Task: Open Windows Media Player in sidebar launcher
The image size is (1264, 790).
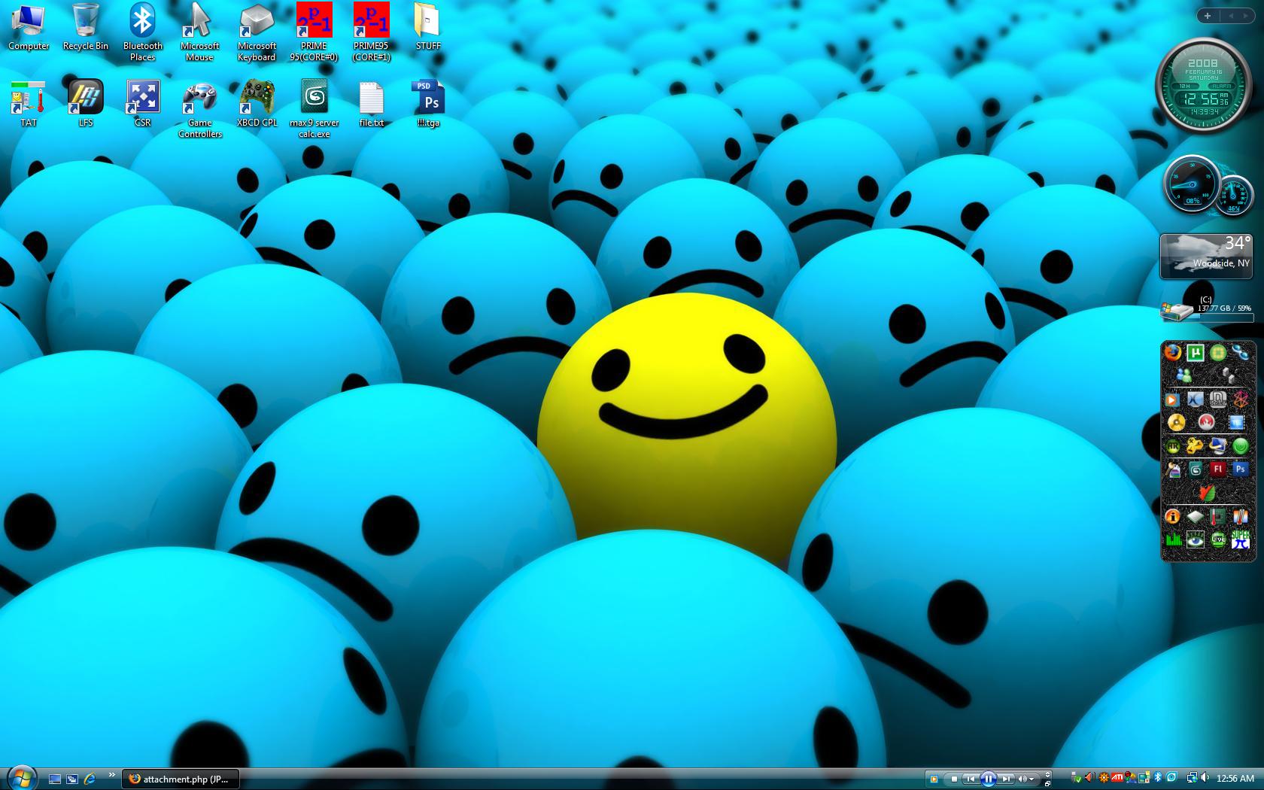Action: [1172, 399]
